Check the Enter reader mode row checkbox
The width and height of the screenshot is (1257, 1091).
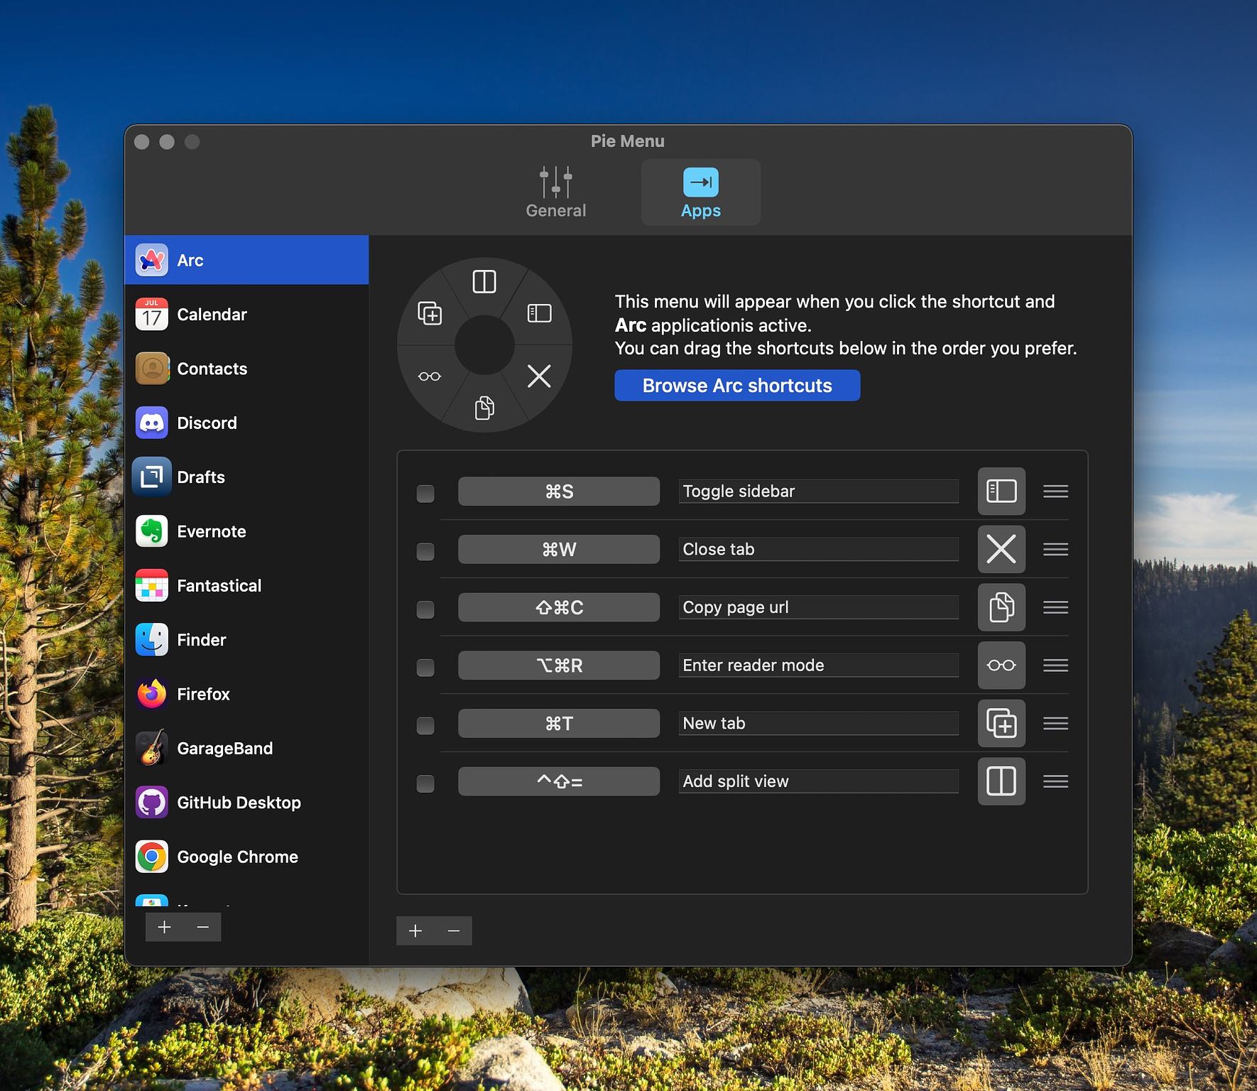pyautogui.click(x=425, y=668)
